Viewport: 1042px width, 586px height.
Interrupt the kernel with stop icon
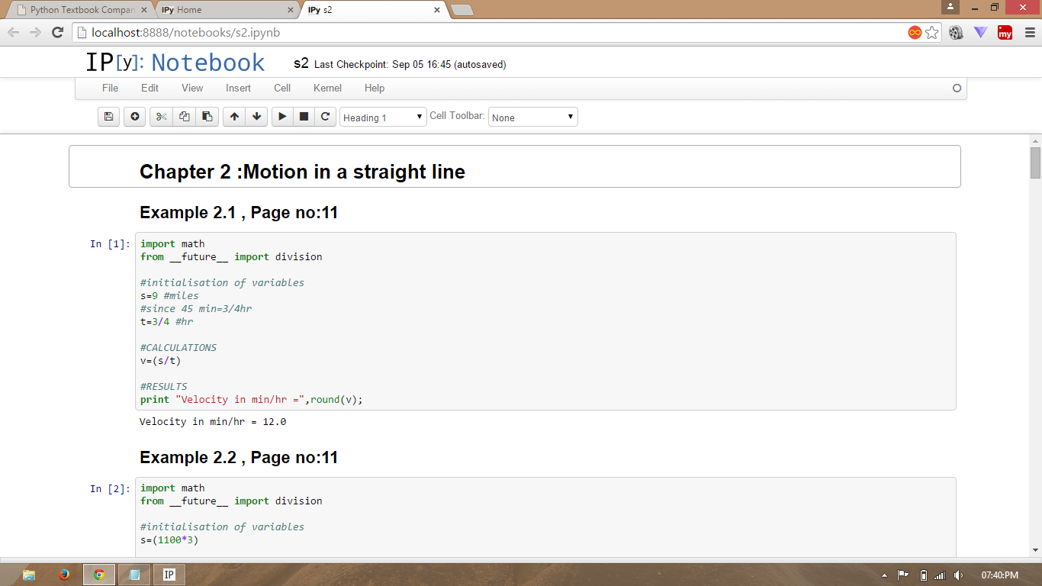304,117
